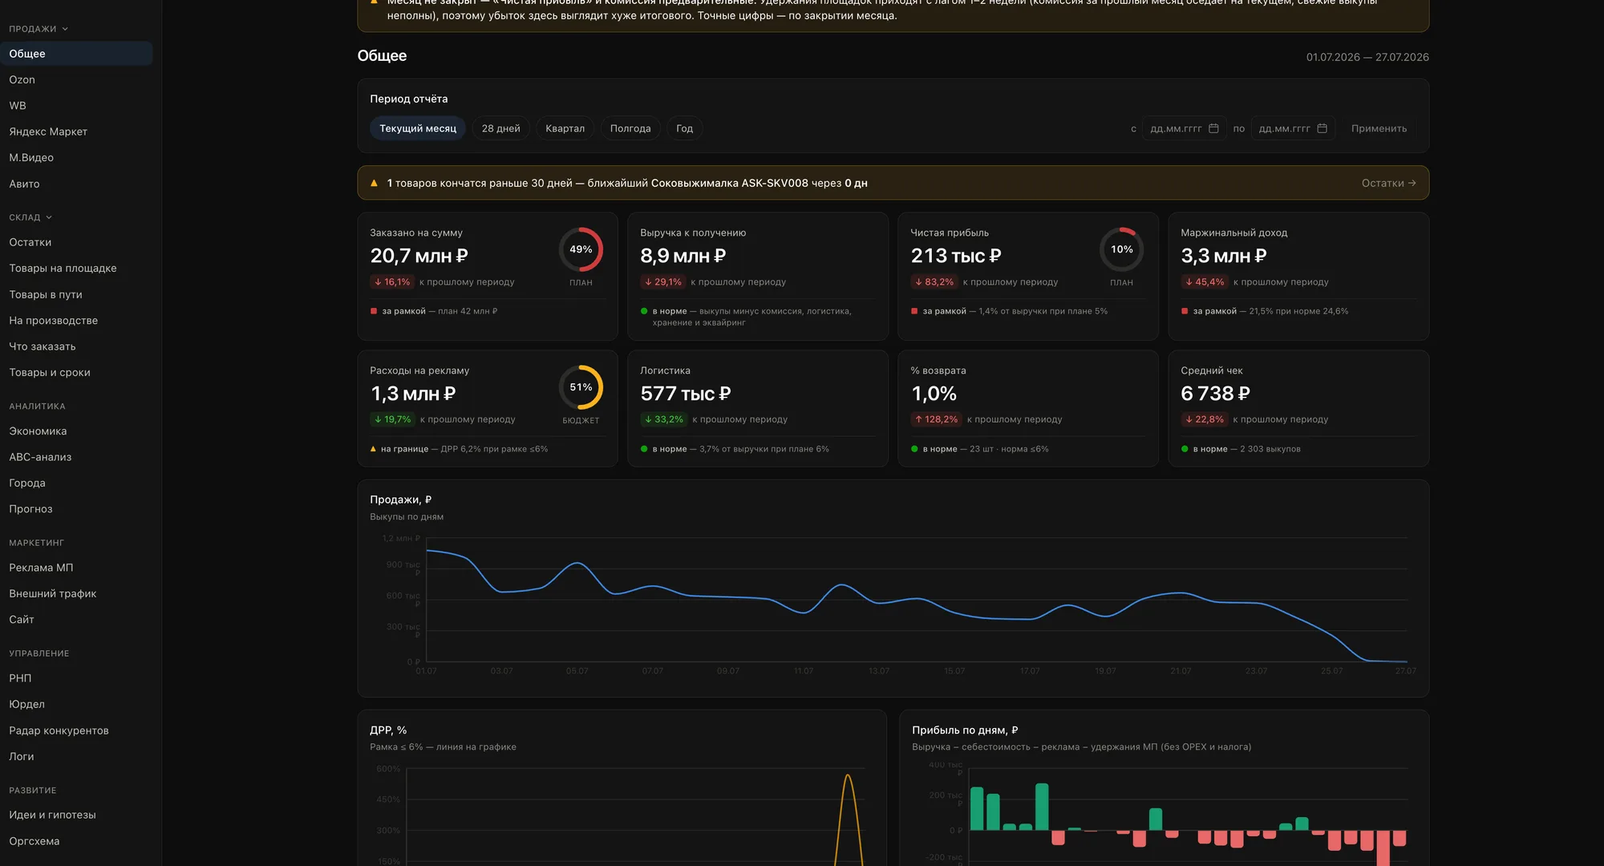Select the Текущий месяц period chip
This screenshot has width=1604, height=866.
[x=418, y=128]
